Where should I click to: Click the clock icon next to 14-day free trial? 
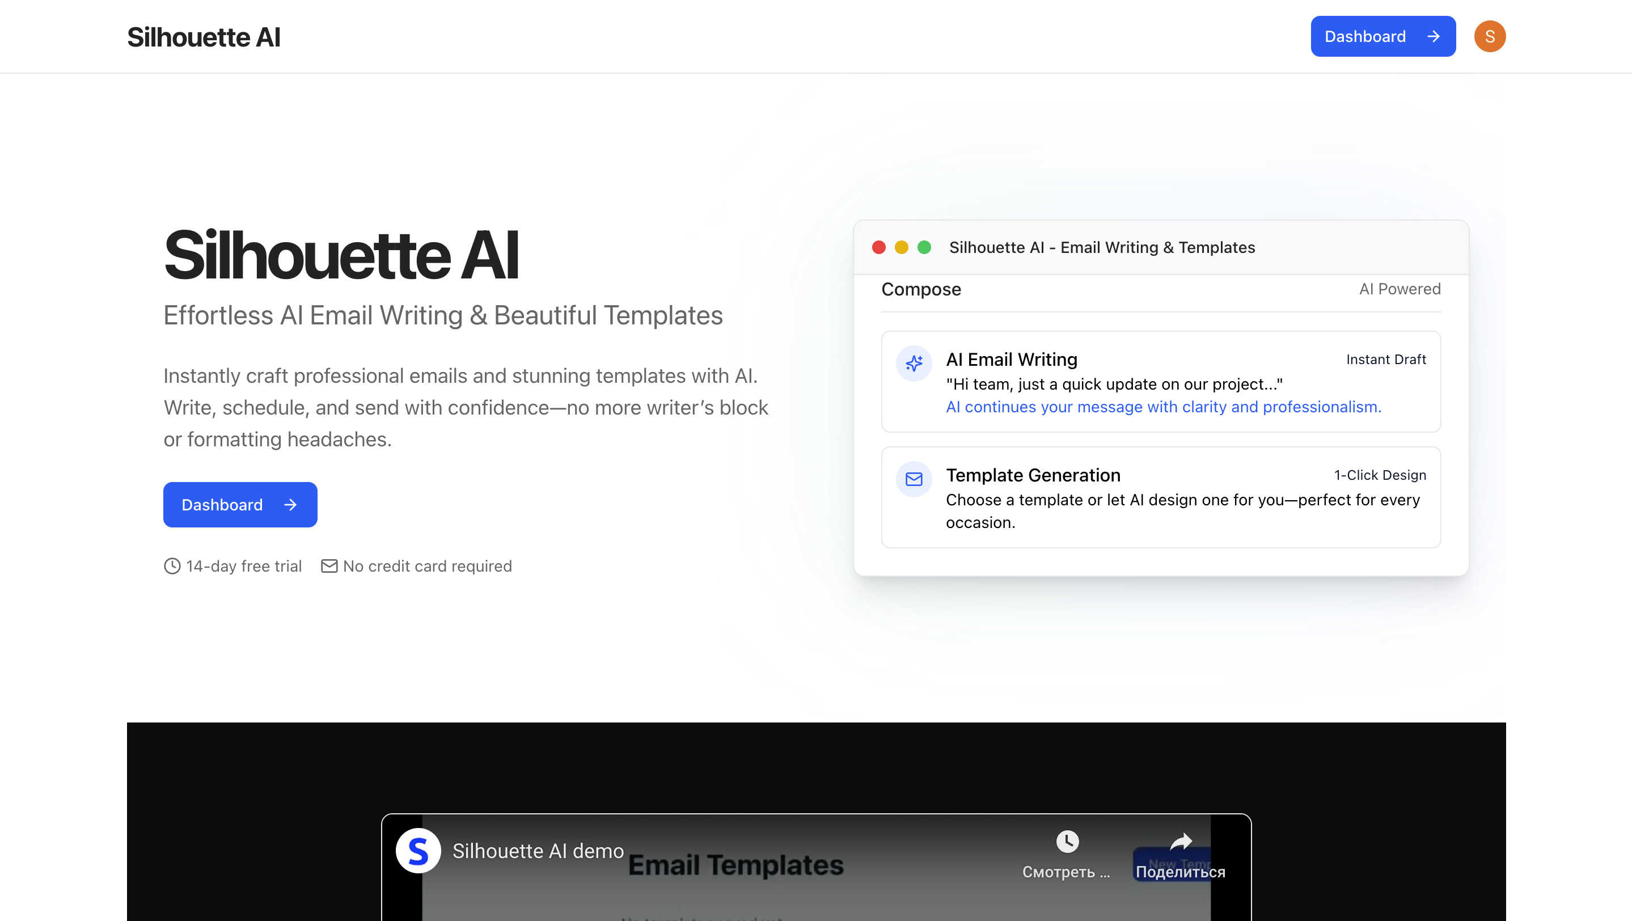[x=172, y=565]
